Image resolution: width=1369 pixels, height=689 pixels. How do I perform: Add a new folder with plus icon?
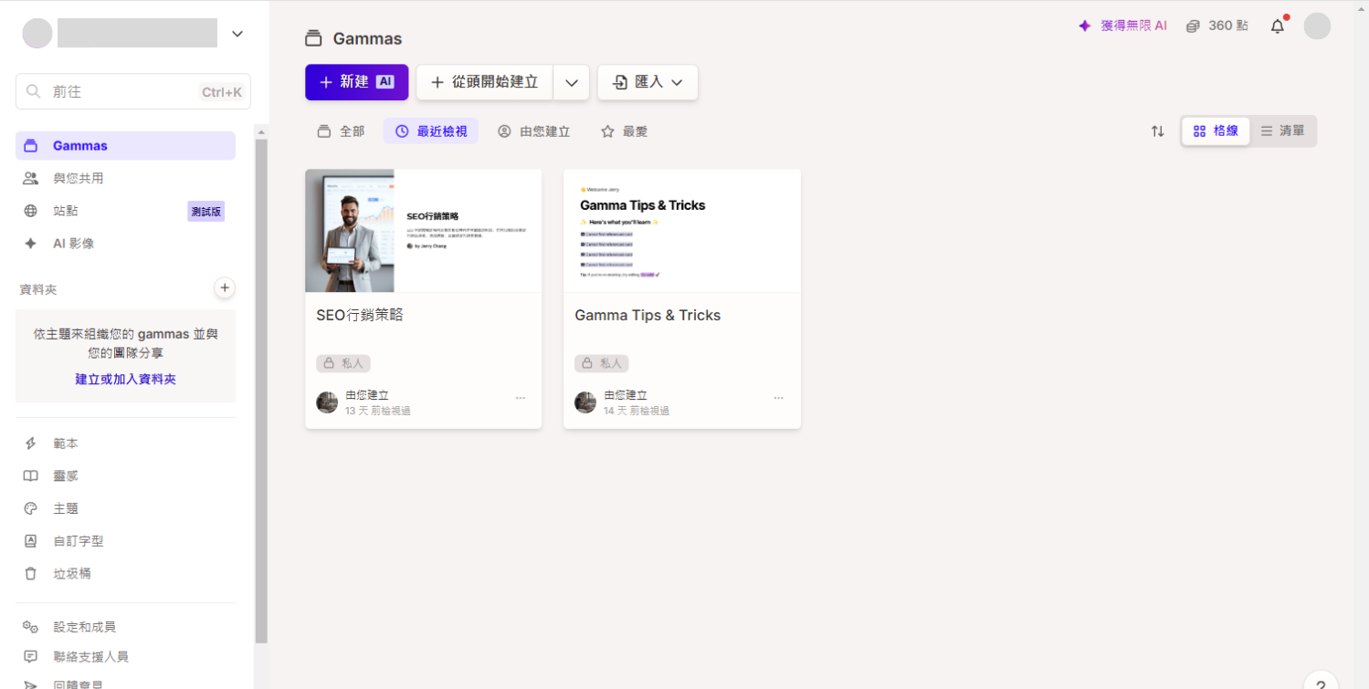[225, 288]
